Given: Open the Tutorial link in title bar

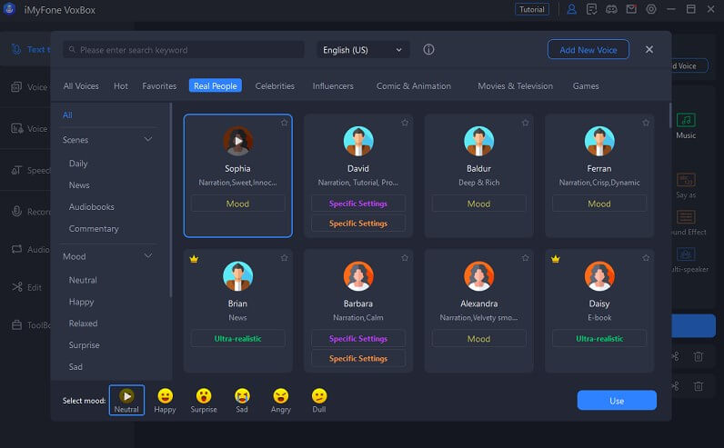Looking at the screenshot, I should pos(532,9).
